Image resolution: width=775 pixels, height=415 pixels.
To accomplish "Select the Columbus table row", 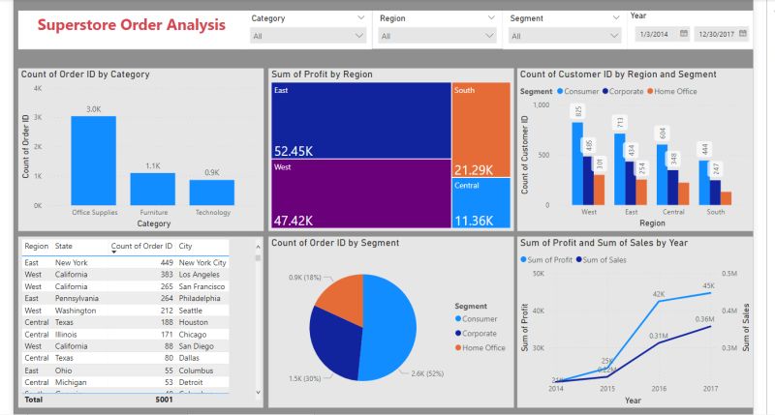I will click(126, 371).
